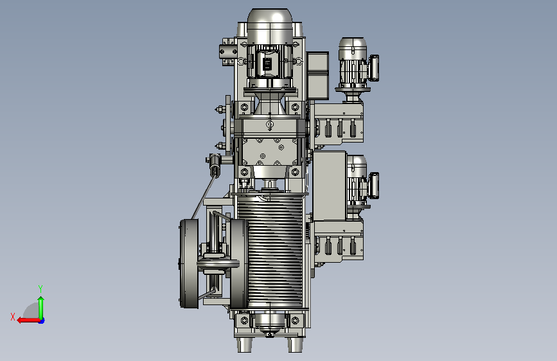The width and height of the screenshot is (557, 361).
Task: Select the terminal box on the main motor
Action: (x=267, y=64)
